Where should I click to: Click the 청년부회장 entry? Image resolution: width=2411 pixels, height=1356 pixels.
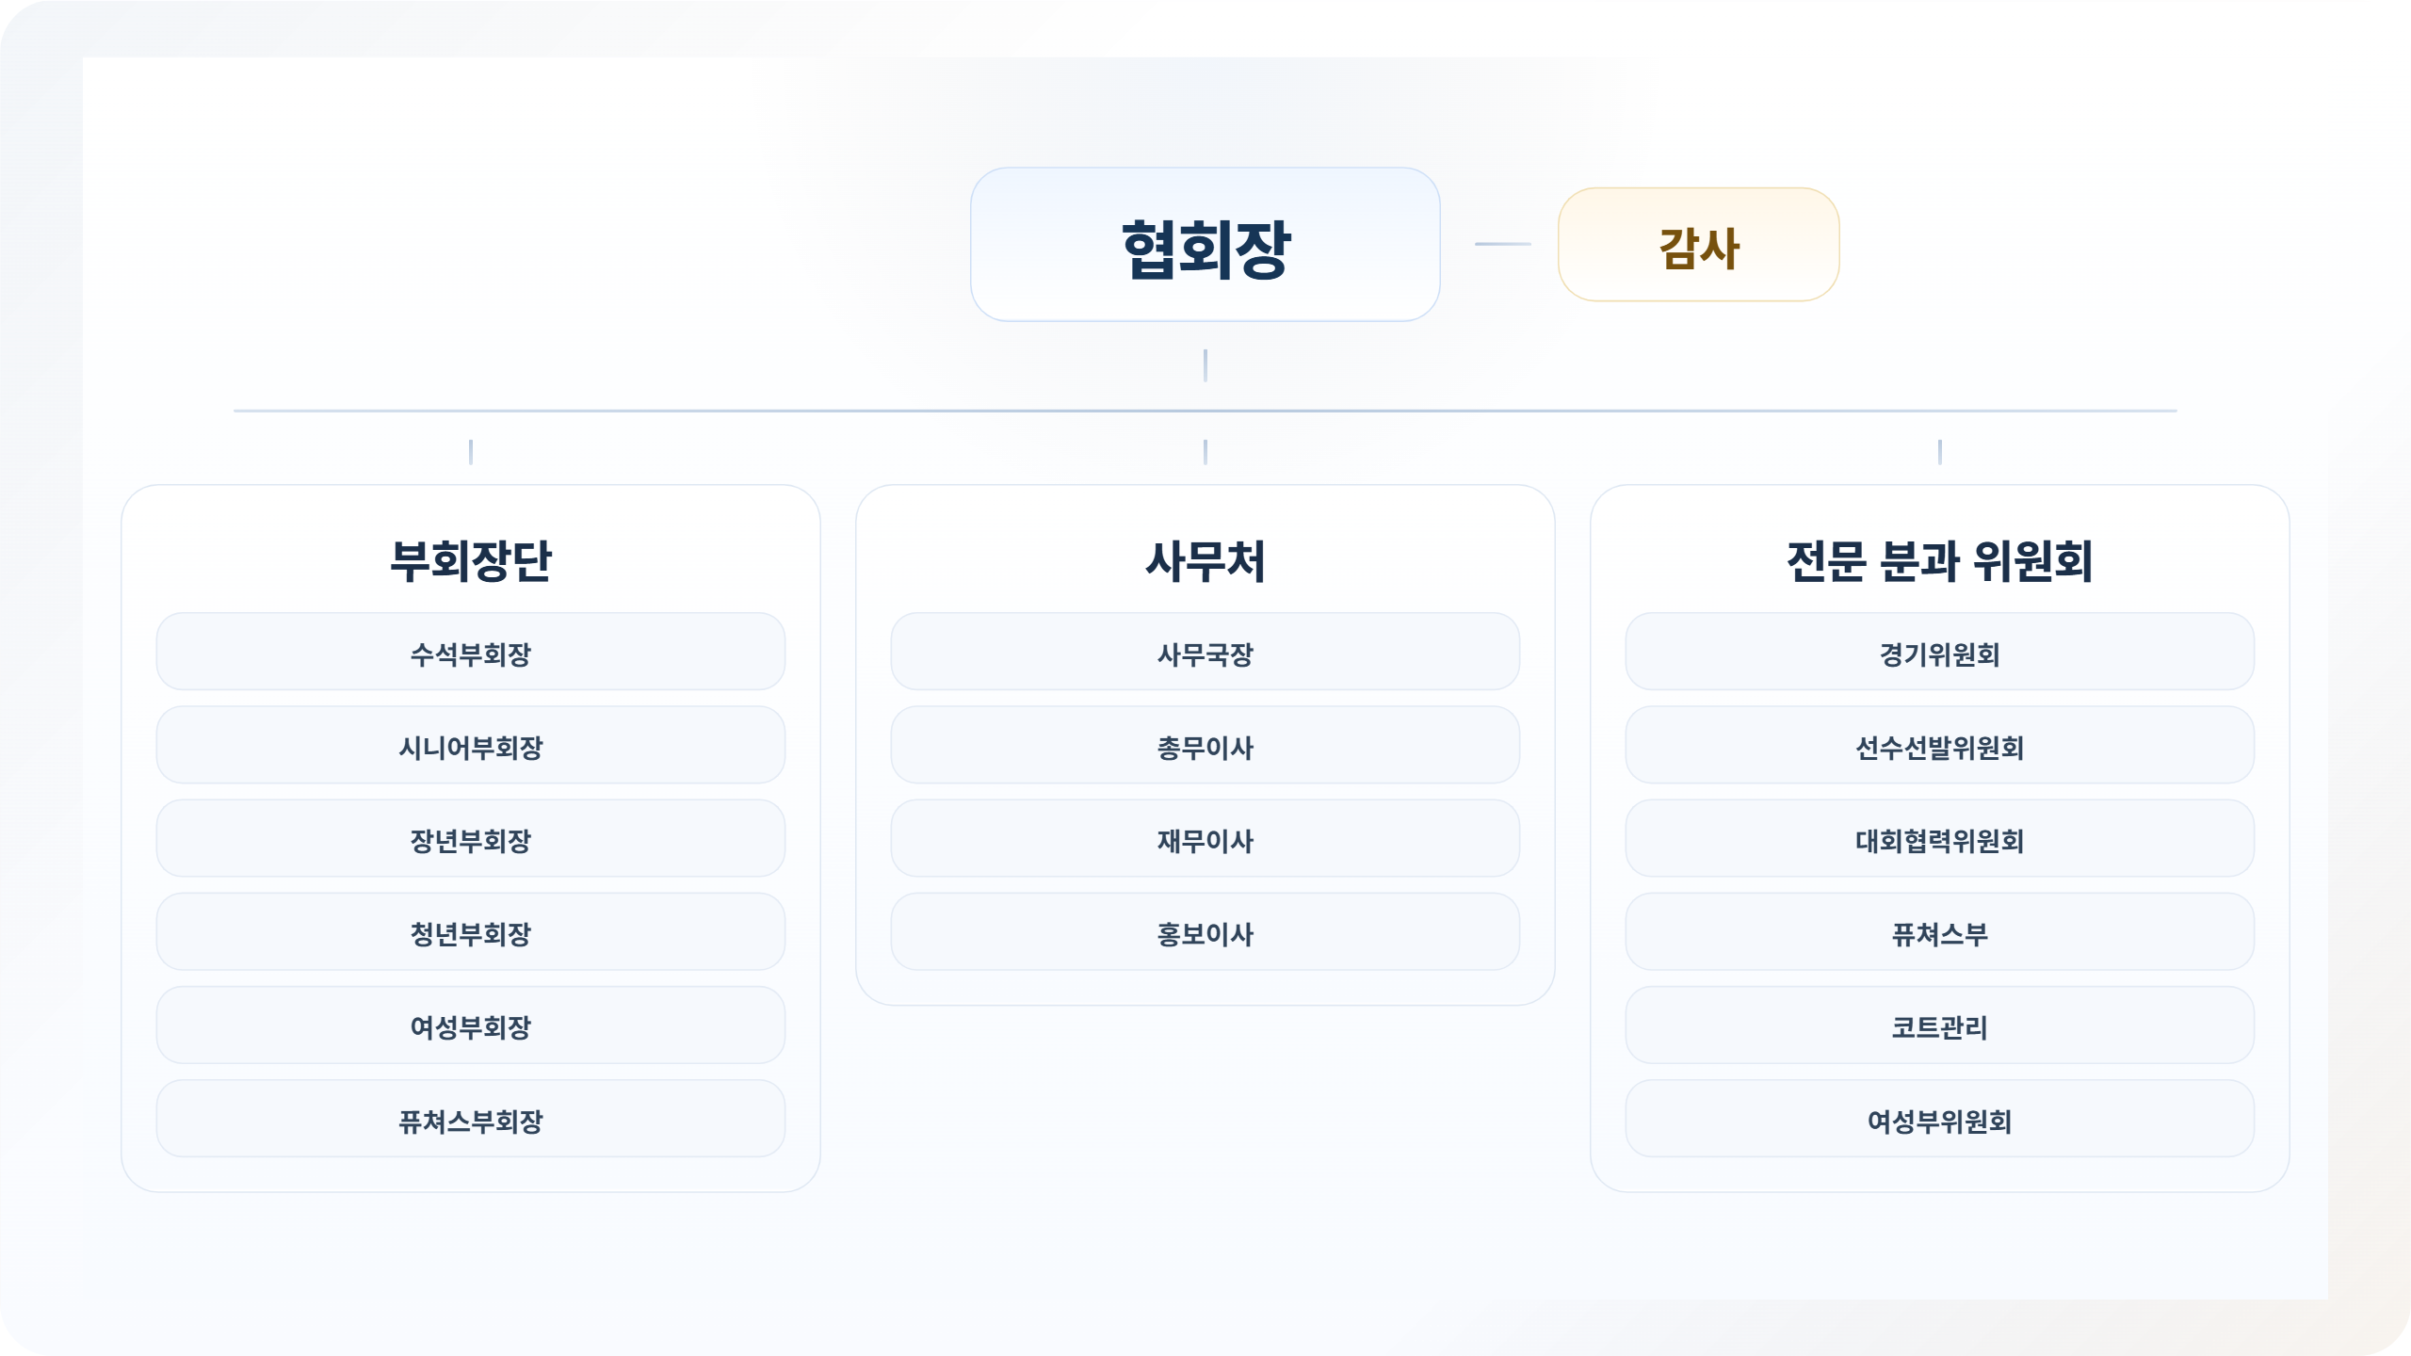[x=470, y=932]
